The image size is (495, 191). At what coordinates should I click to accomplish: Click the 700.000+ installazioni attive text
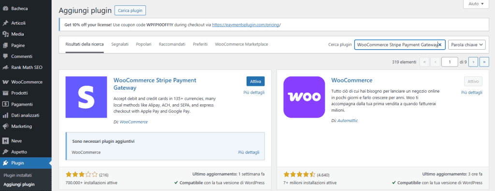point(91,183)
